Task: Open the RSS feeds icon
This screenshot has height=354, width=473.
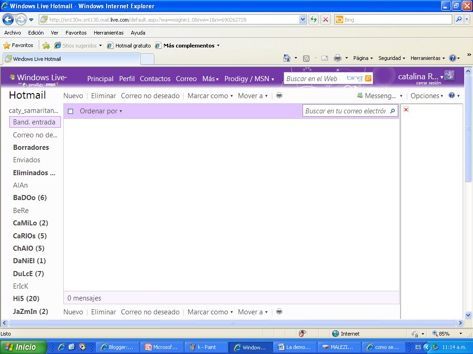Action: 306,59
